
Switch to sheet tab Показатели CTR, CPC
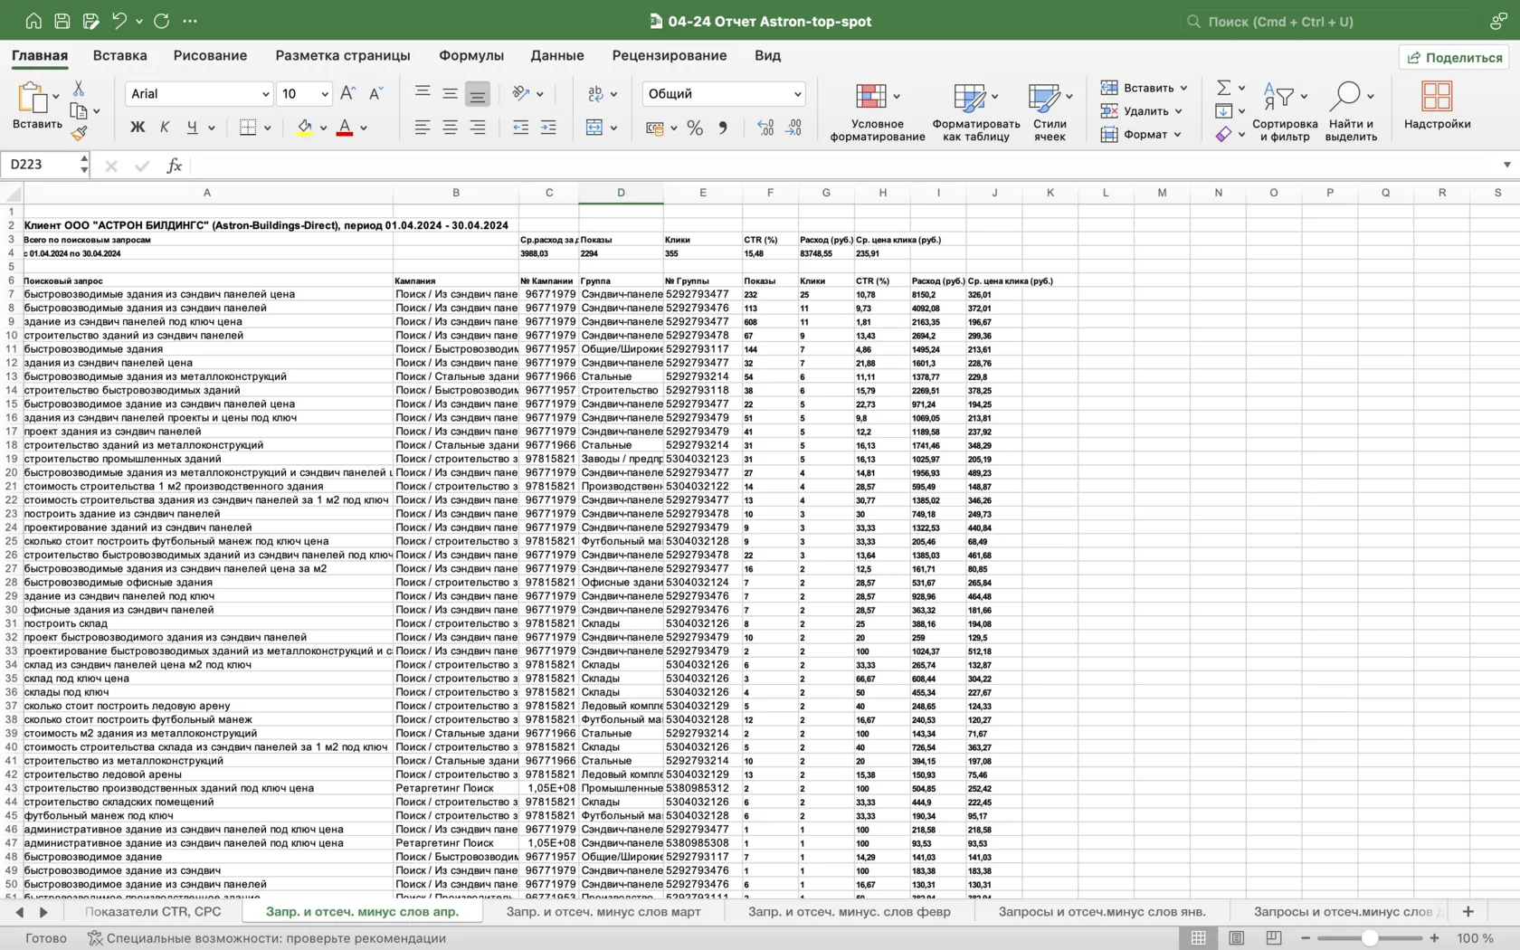(153, 911)
